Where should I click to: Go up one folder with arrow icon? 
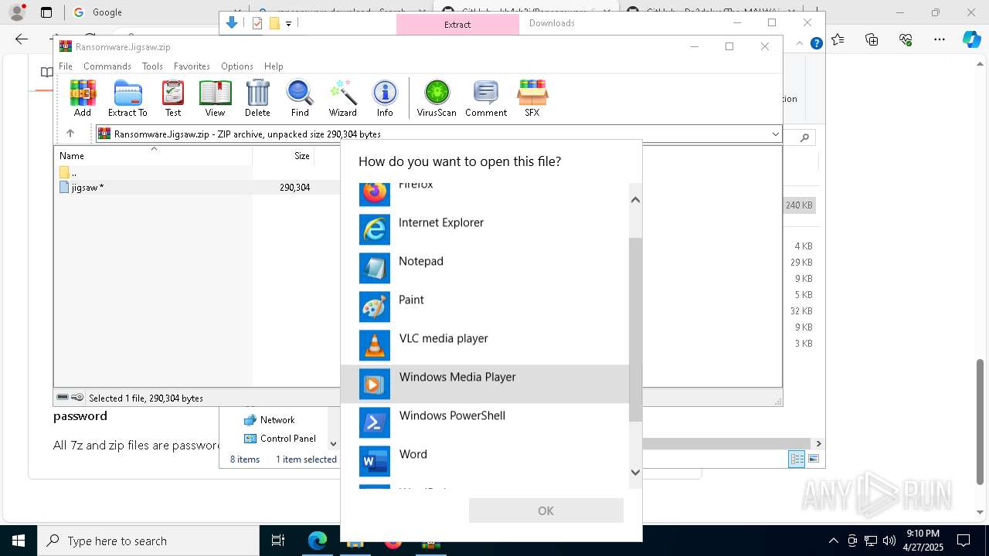70,134
